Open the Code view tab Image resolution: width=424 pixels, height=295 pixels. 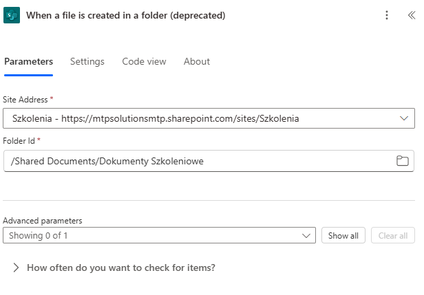pyautogui.click(x=144, y=62)
